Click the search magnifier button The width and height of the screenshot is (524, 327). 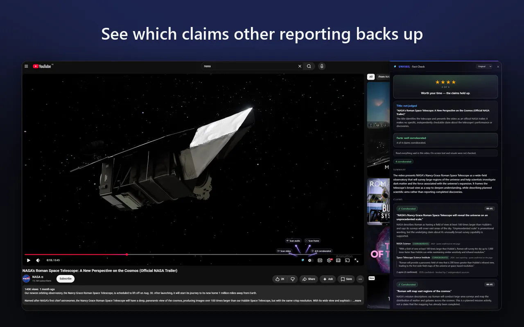pyautogui.click(x=309, y=66)
